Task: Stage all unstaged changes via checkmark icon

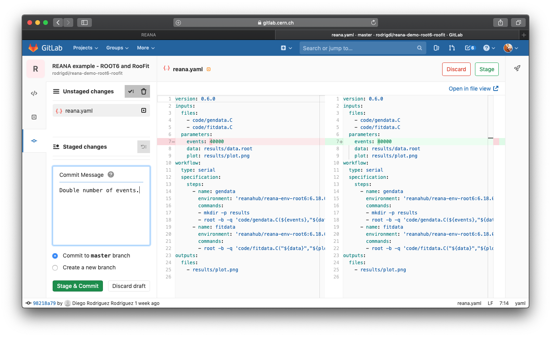Action: coord(131,91)
